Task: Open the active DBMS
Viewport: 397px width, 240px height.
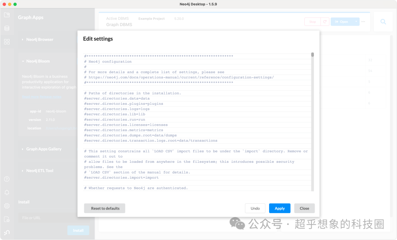Action: pyautogui.click(x=342, y=22)
